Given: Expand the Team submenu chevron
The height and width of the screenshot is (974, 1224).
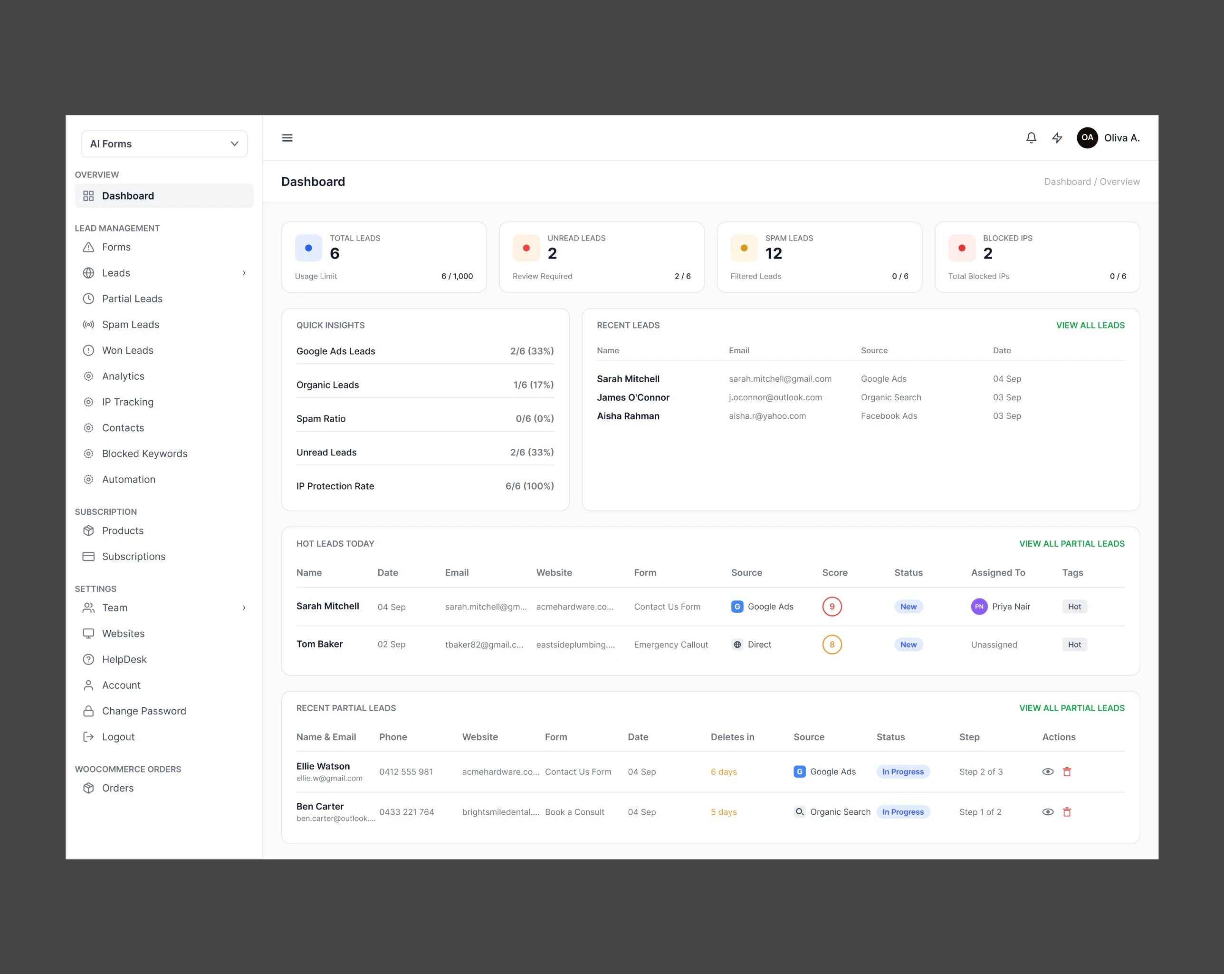Looking at the screenshot, I should click(x=244, y=608).
